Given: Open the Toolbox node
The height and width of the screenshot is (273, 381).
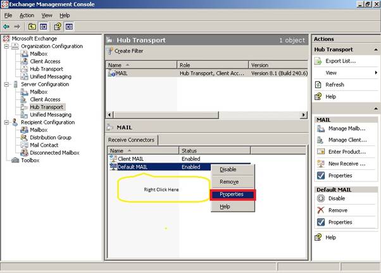Looking at the screenshot, I should click(x=30, y=161).
